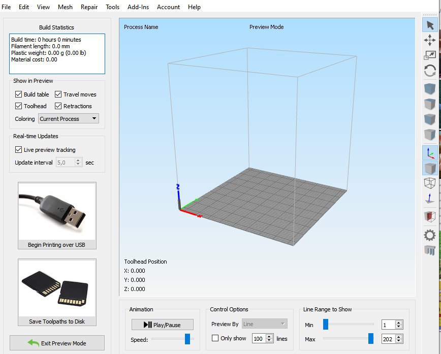441x354 pixels.
Task: Open cross section view tool
Action: click(430, 216)
